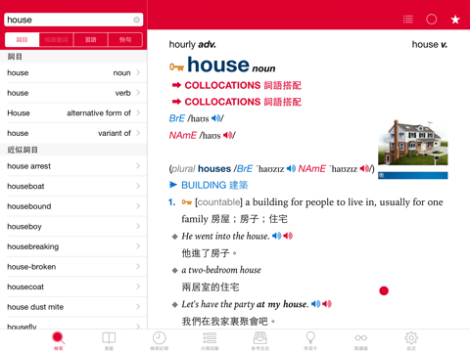This screenshot has height=352, width=470.
Task: Tap the star favorite icon
Action: [x=455, y=20]
